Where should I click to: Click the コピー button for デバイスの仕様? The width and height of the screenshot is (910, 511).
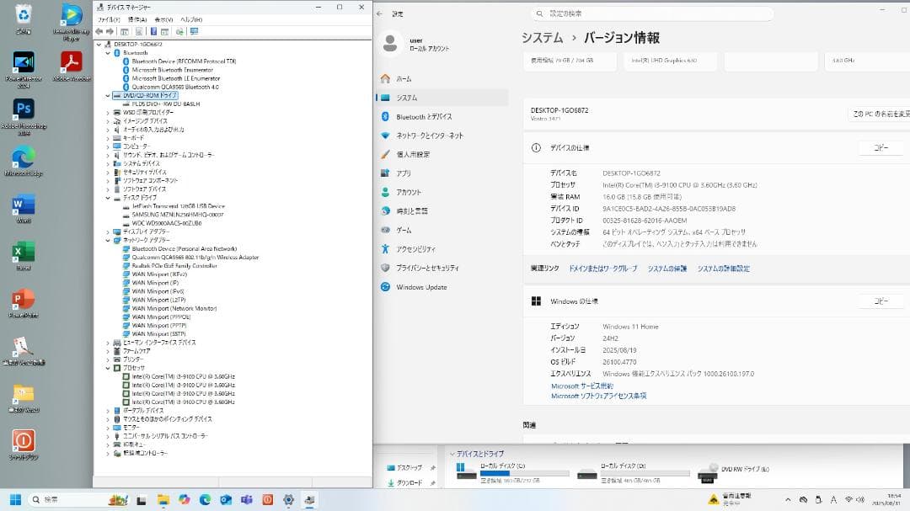click(881, 147)
